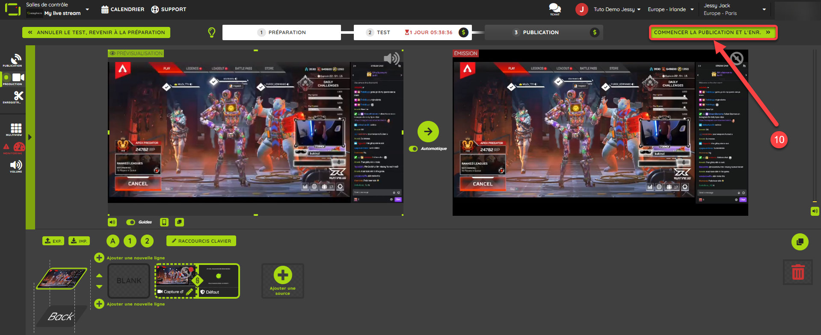The height and width of the screenshot is (335, 821).
Task: Select scene 2 button
Action: [147, 241]
